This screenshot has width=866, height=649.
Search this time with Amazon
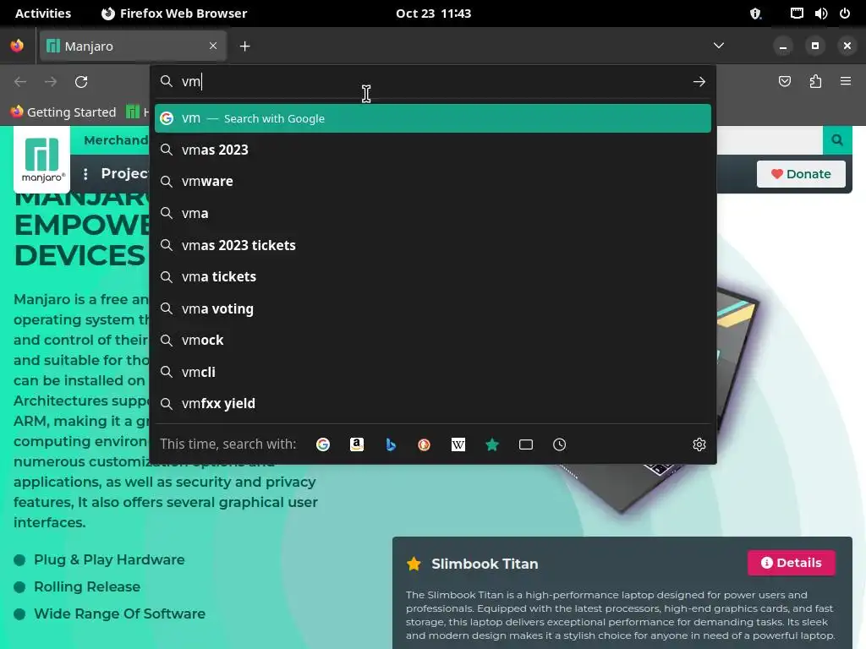tap(357, 444)
